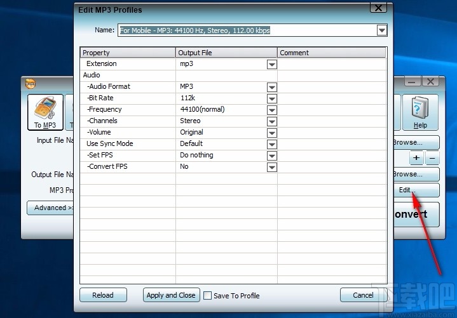The height and width of the screenshot is (318, 457).
Task: Cancel the profile editing dialog
Action: 363,295
